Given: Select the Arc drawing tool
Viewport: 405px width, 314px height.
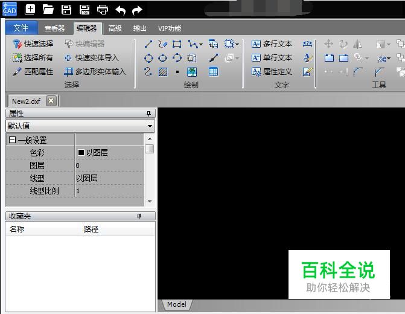Looking at the screenshot, I should click(177, 57).
